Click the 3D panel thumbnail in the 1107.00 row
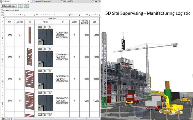The width and height of the screenshot is (193, 120). (x=30, y=57)
